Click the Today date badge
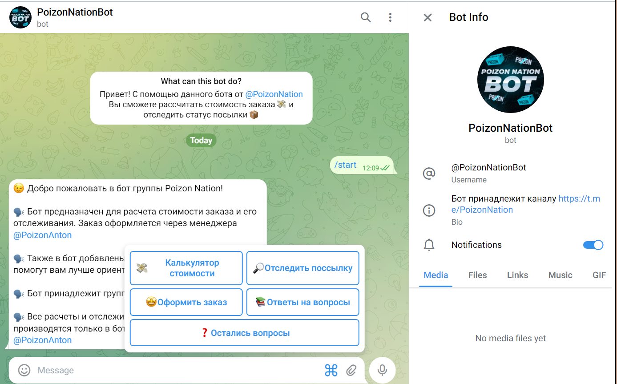617x384 pixels. pyautogui.click(x=201, y=141)
